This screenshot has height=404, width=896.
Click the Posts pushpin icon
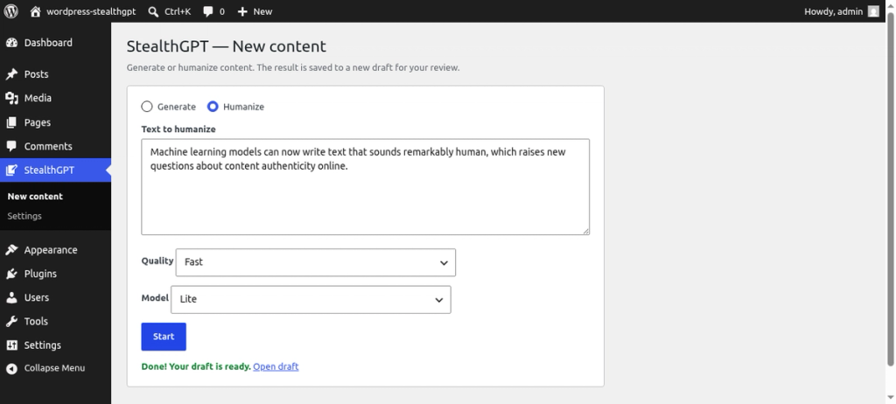point(11,74)
